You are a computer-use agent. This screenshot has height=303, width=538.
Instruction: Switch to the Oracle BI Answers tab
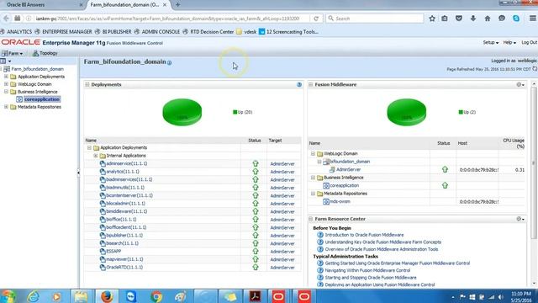tap(26, 5)
